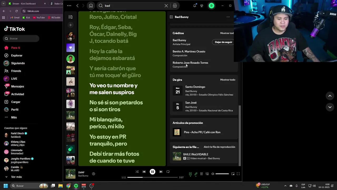Open Spotify notifications bell
337x190 pixels.
tap(195, 6)
